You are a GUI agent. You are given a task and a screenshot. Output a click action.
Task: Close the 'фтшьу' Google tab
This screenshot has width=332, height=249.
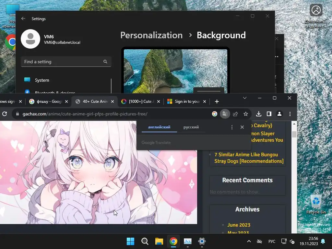pyautogui.click(x=66, y=101)
